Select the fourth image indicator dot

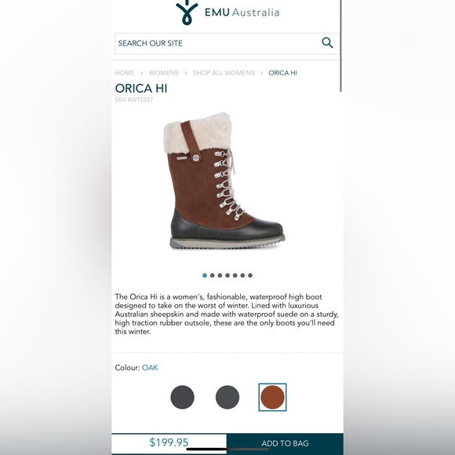[227, 275]
